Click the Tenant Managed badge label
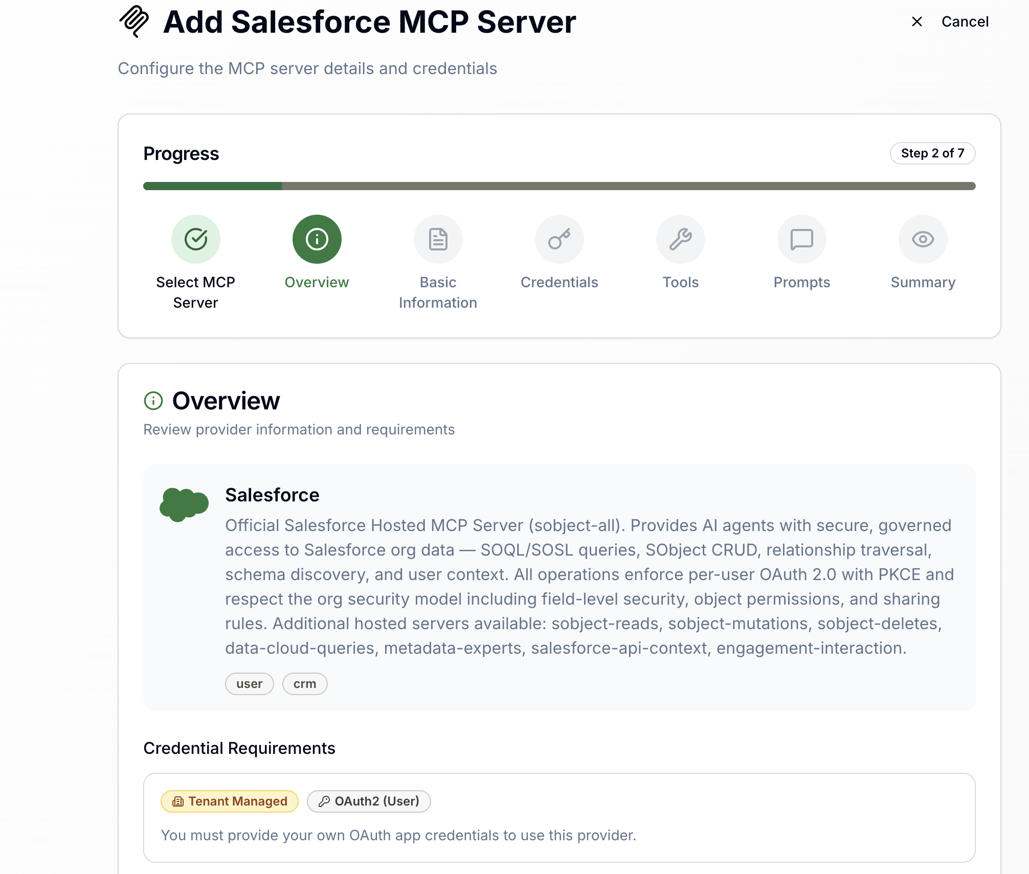 click(x=238, y=801)
